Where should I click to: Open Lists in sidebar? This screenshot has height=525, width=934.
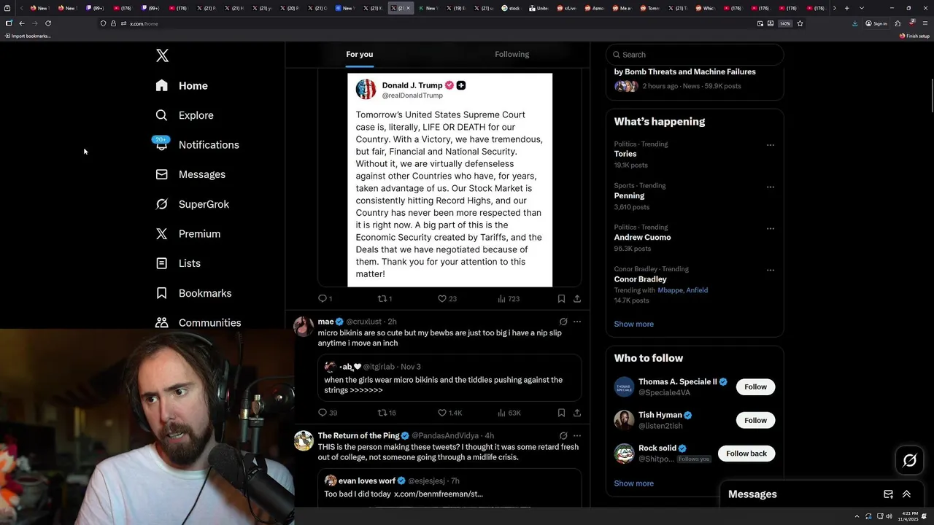(178, 263)
